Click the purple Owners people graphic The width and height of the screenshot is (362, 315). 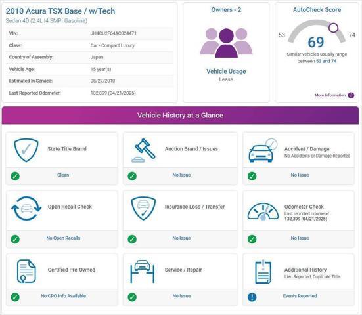pos(226,43)
